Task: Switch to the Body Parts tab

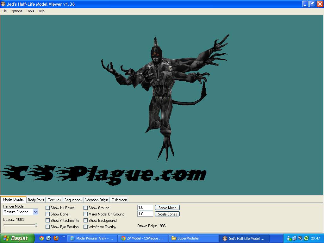Action: coord(36,200)
